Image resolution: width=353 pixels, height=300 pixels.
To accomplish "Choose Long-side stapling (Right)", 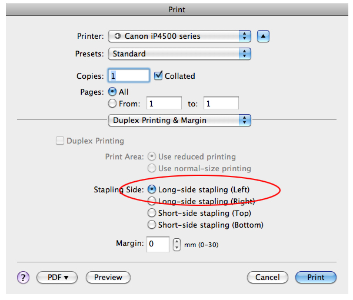I will pyautogui.click(x=152, y=201).
